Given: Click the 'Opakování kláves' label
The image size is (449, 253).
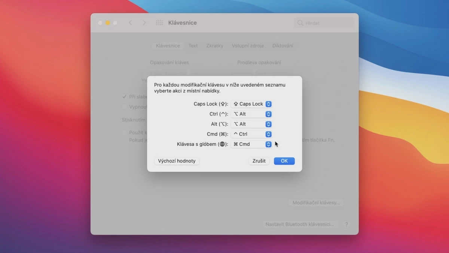Looking at the screenshot, I should 169,63.
